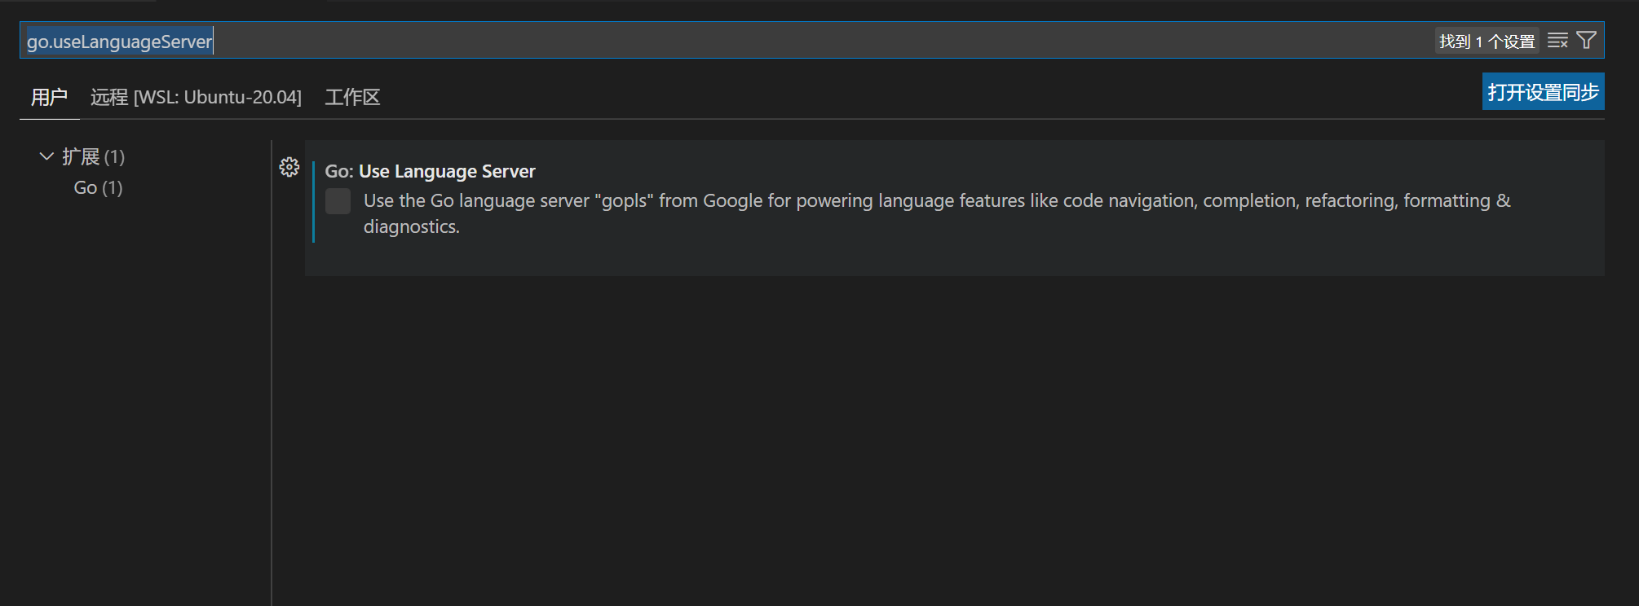Screen dimensions: 1639x606
Task: Switch to the 用户 settings tab
Action: coord(49,97)
